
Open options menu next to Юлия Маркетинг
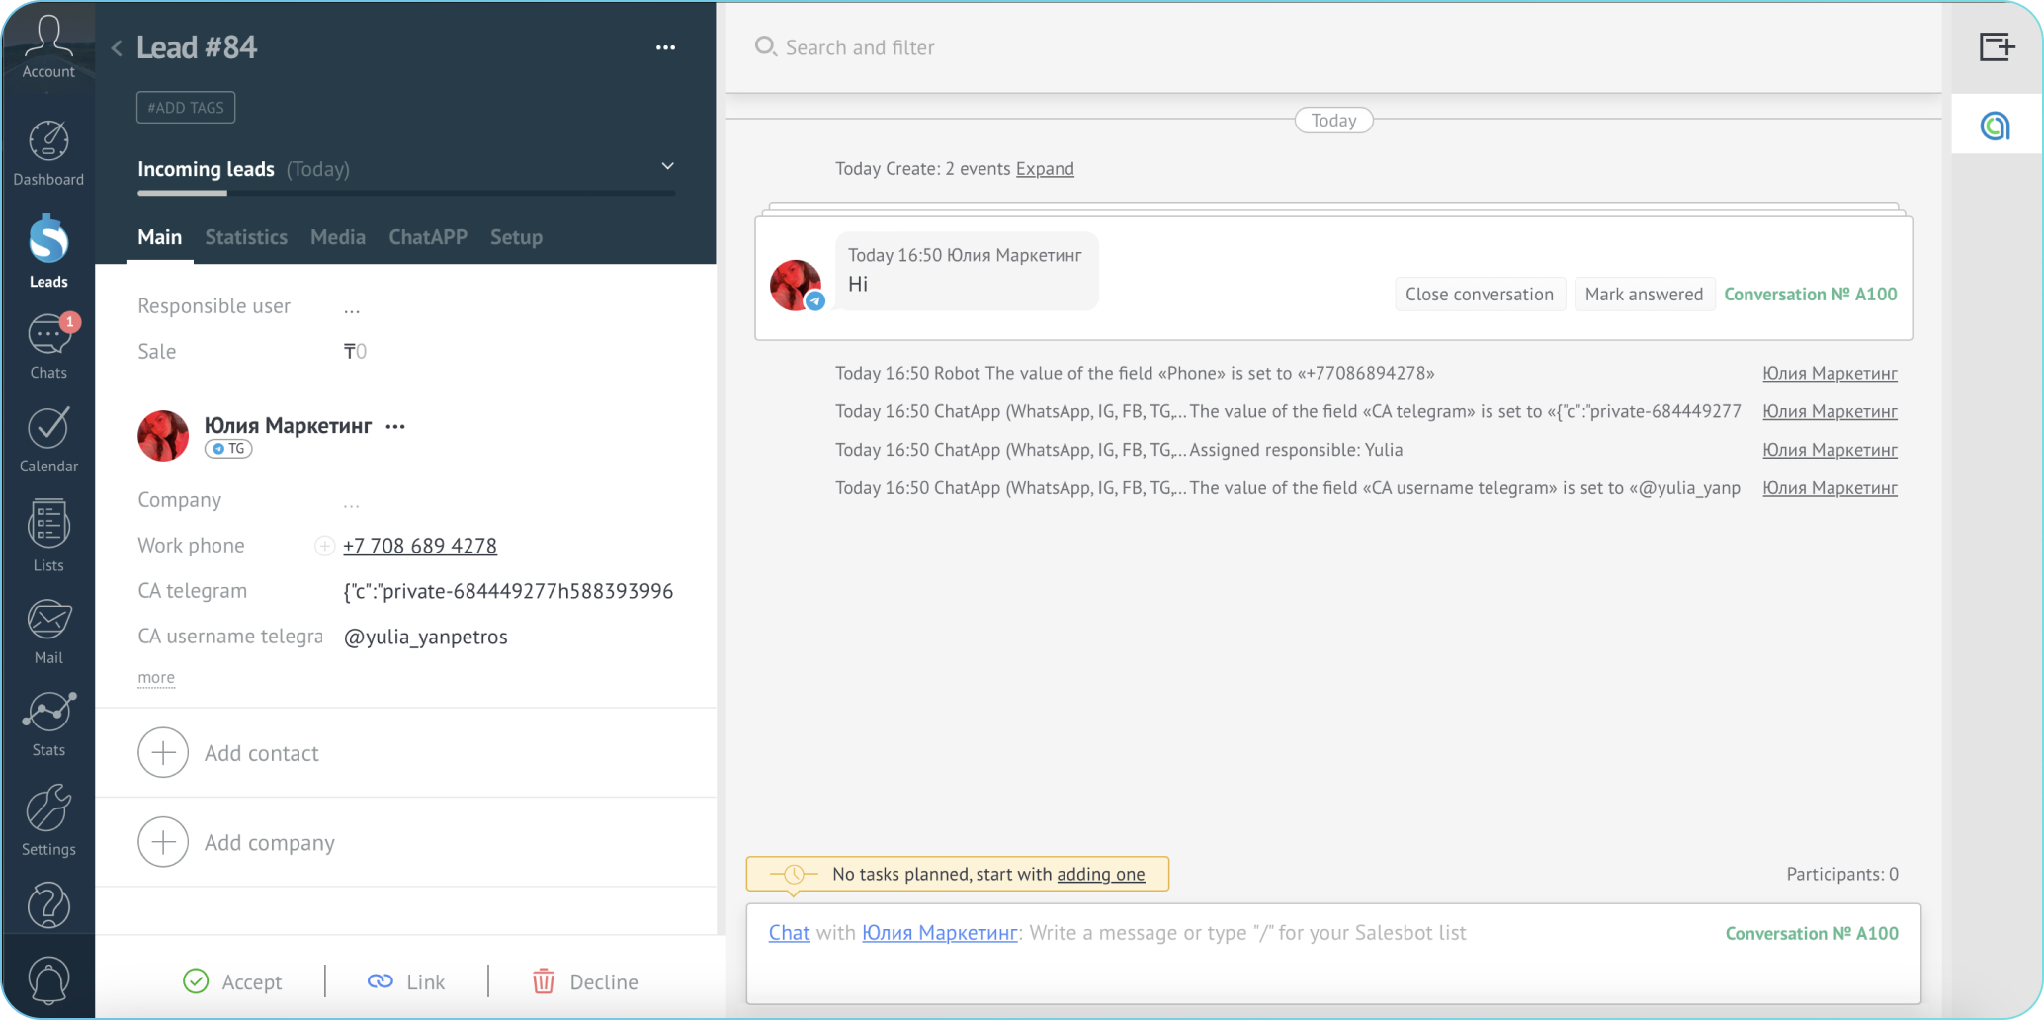coord(394,425)
